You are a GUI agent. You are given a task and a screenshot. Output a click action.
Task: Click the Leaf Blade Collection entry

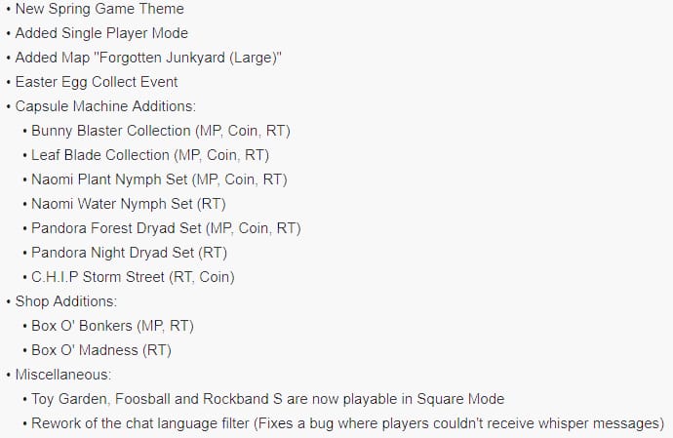click(x=150, y=155)
